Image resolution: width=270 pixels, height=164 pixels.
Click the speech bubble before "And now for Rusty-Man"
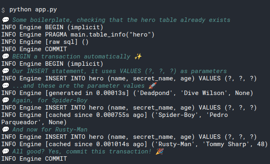click(x=5, y=129)
